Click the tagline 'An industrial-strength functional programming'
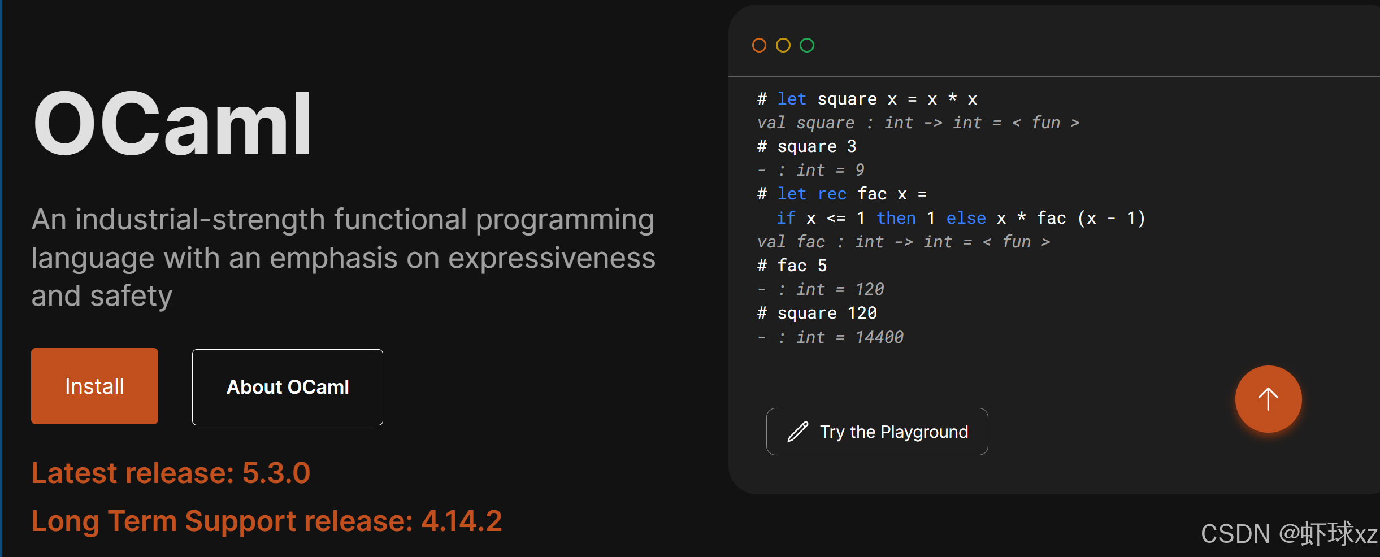Viewport: 1380px width, 557px height. tap(343, 220)
